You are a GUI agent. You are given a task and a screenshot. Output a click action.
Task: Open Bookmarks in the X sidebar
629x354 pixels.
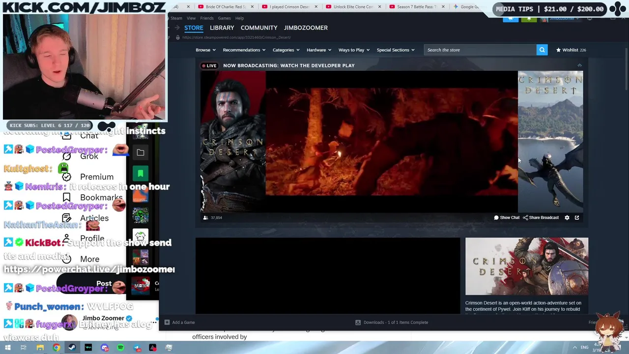pyautogui.click(x=92, y=197)
